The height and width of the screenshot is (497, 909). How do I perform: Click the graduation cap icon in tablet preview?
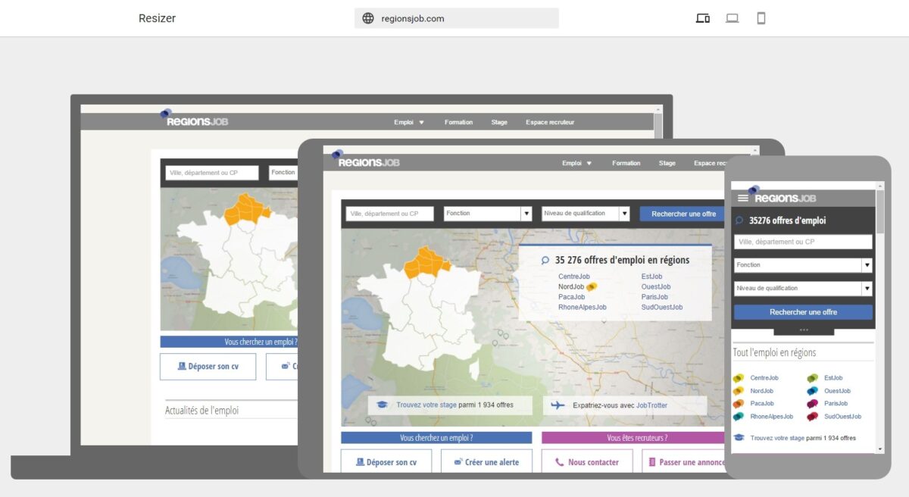[x=383, y=405]
